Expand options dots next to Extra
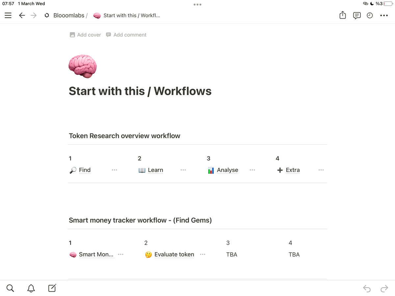 [x=321, y=170]
